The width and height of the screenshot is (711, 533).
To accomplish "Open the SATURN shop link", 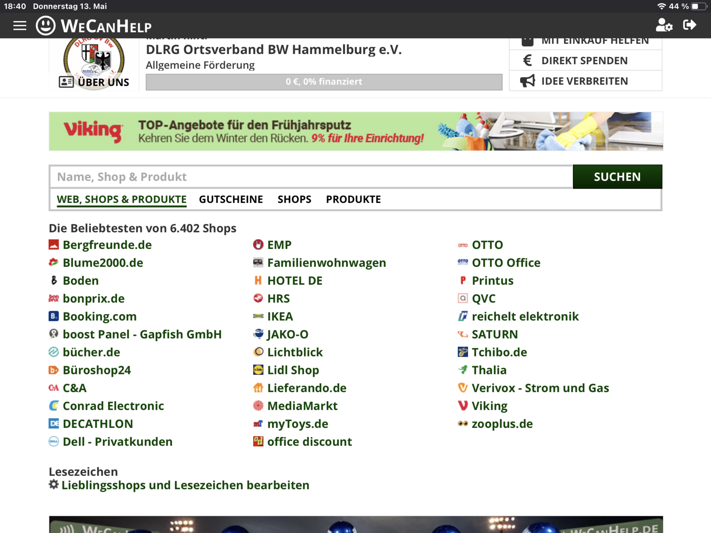I will point(495,334).
